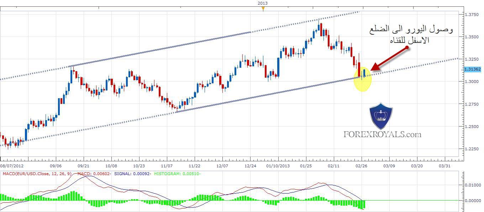Click the 02/26 date label

click(x=361, y=166)
